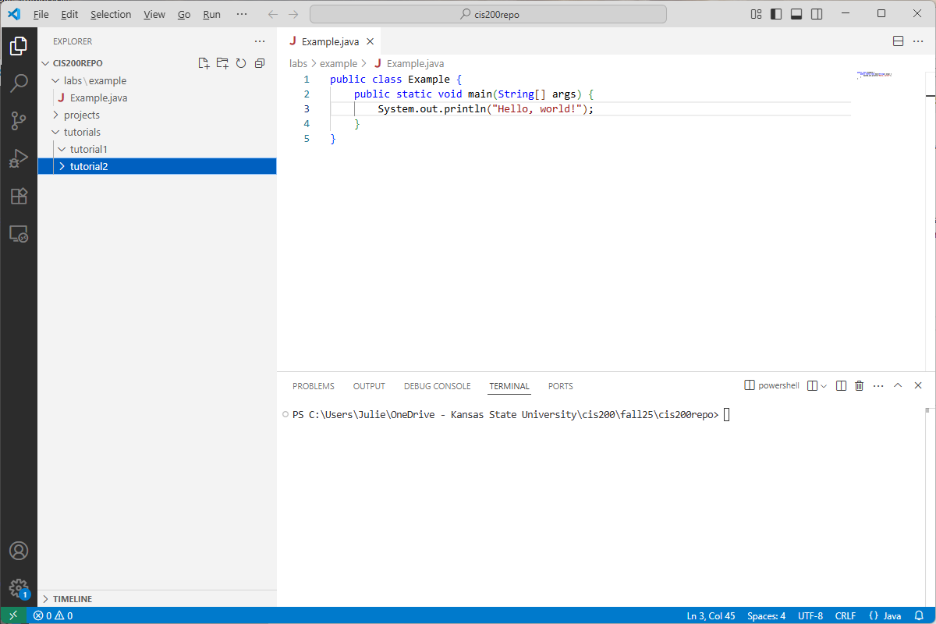Expand the Timeline section
This screenshot has width=936, height=624.
(x=72, y=599)
